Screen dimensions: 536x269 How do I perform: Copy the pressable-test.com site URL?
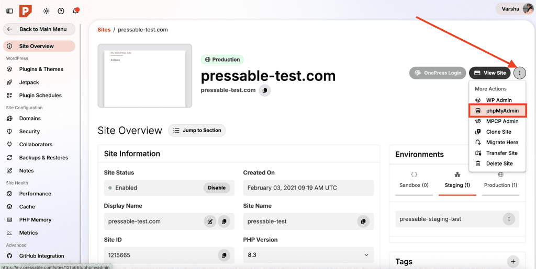265,90
